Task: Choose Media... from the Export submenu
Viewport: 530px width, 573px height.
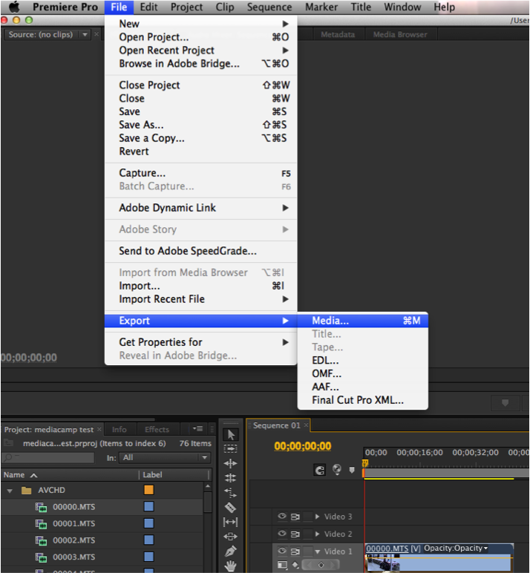Action: 330,321
